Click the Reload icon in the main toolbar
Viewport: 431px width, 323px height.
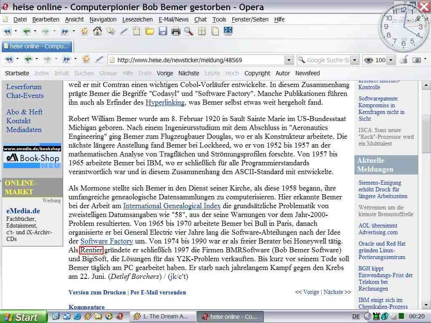[84, 31]
